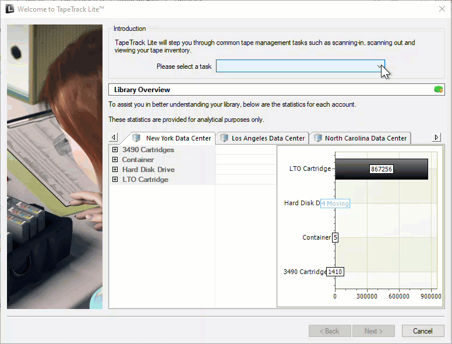Click the Next button
The width and height of the screenshot is (452, 344).
pyautogui.click(x=373, y=331)
